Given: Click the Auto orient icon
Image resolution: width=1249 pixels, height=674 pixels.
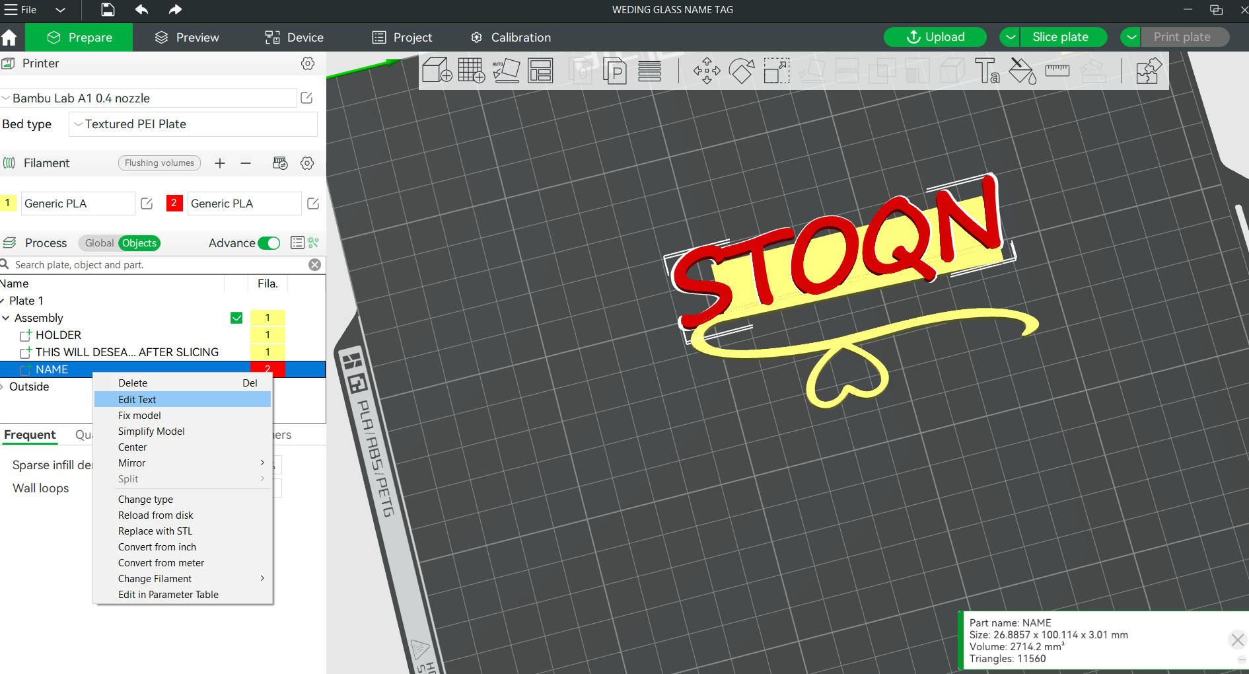Looking at the screenshot, I should point(506,70).
